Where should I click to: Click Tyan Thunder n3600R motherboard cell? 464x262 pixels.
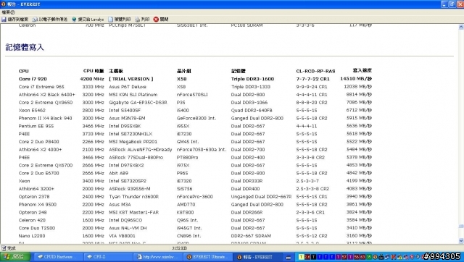pos(134,197)
